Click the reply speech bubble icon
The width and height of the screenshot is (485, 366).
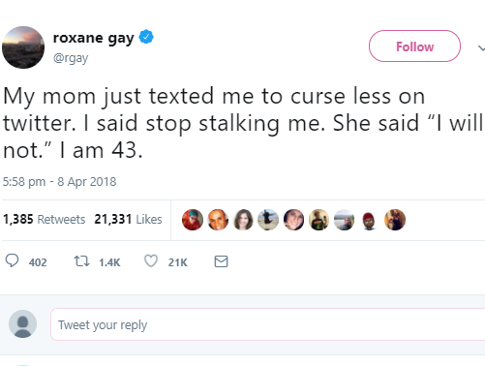pyautogui.click(x=13, y=260)
